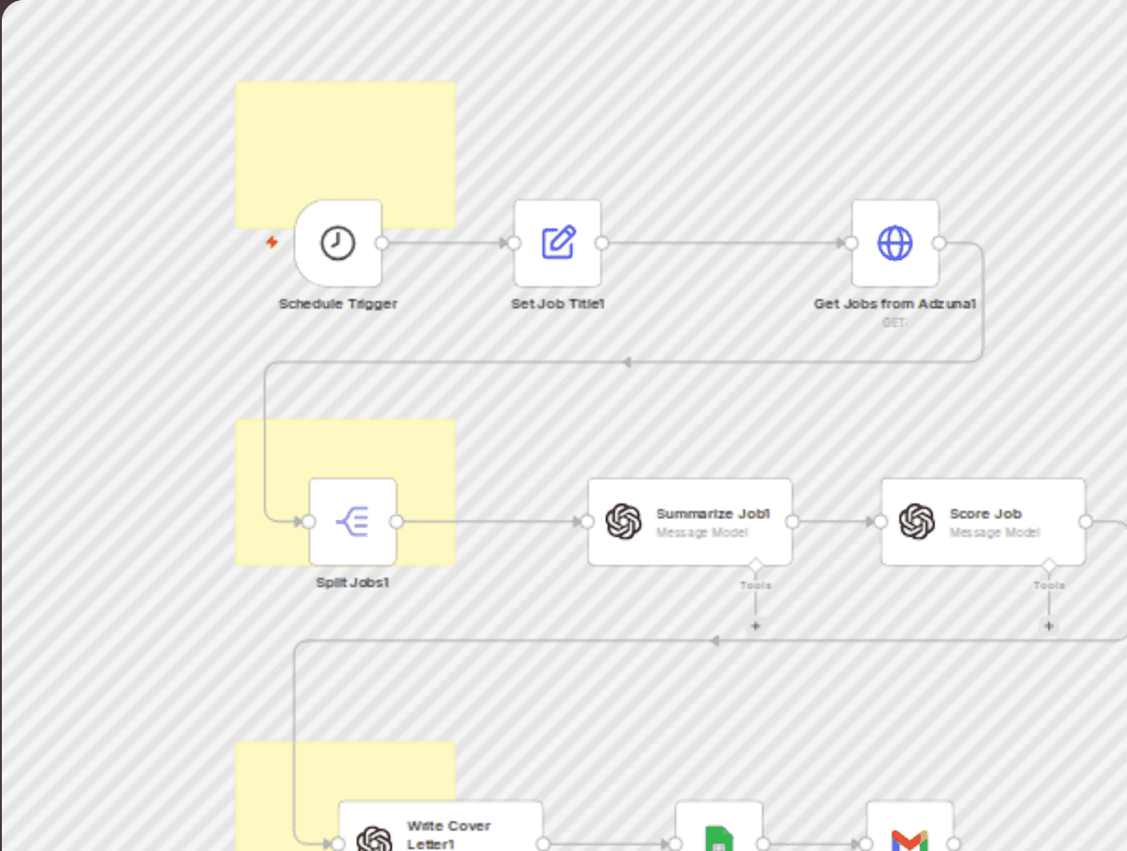Select the Set Job Title1 label
Viewport: 1127px width, 851px height.
[x=557, y=304]
